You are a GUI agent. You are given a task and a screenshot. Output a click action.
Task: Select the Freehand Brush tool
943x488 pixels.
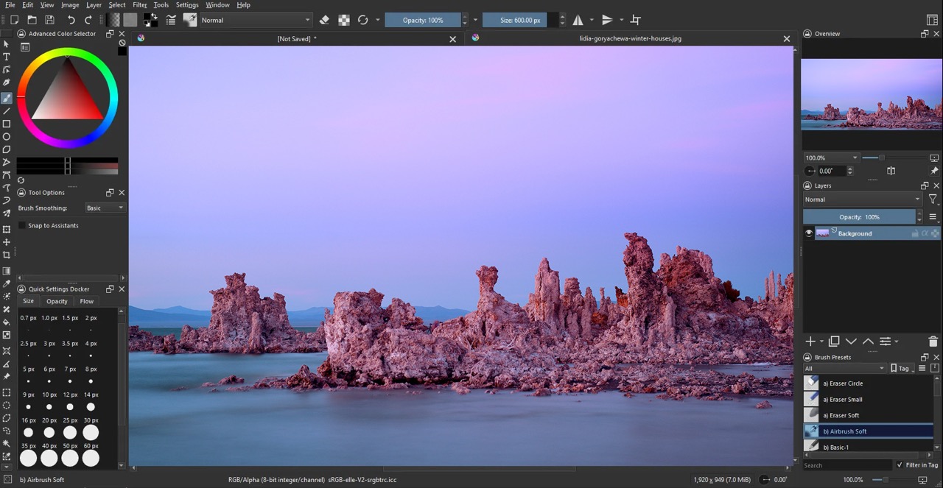point(7,96)
